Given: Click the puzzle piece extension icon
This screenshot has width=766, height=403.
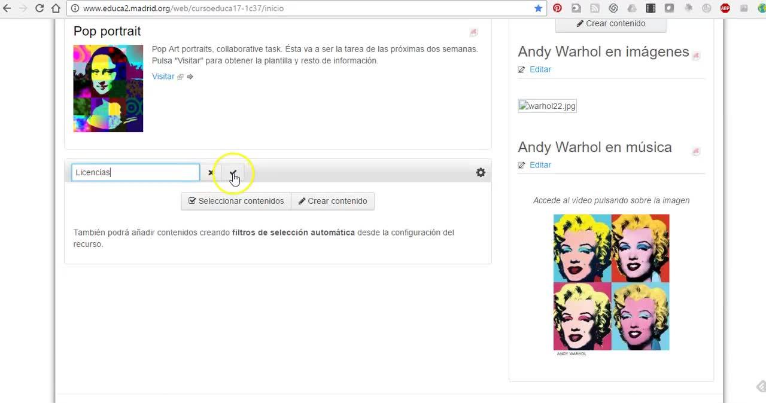Looking at the screenshot, I should coord(688,8).
